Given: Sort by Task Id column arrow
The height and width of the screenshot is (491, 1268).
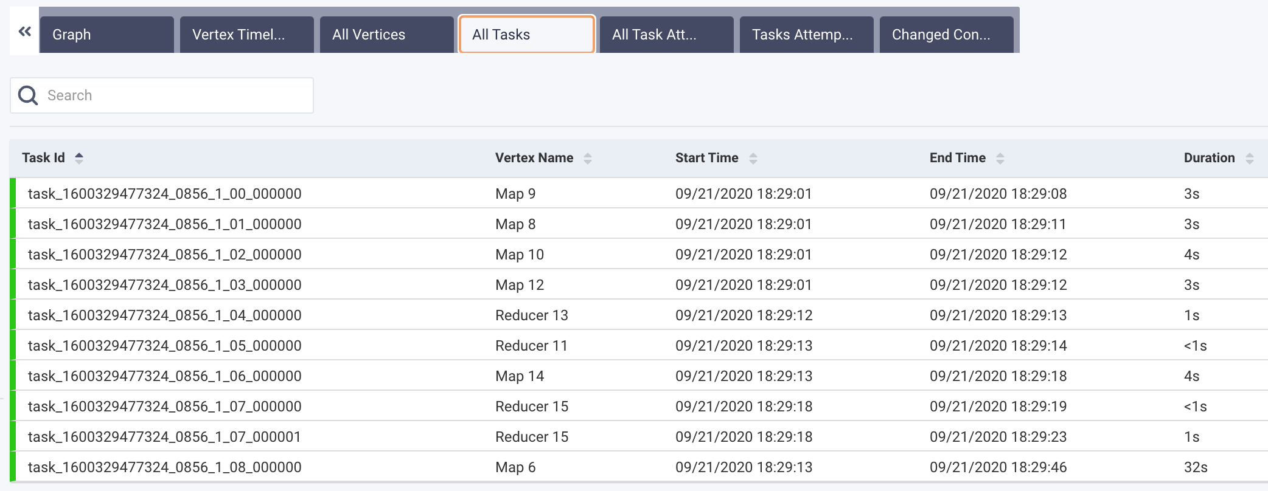Looking at the screenshot, I should (79, 158).
